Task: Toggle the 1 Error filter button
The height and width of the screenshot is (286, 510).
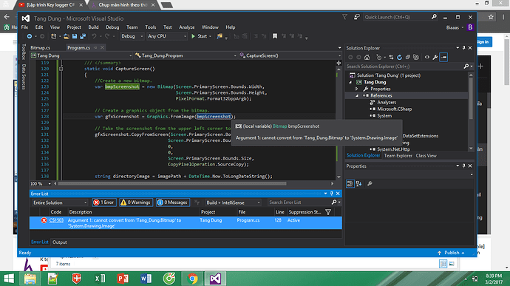Action: point(104,202)
